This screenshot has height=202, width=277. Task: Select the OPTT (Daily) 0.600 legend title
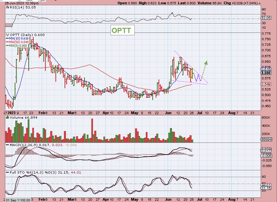pos(27,35)
